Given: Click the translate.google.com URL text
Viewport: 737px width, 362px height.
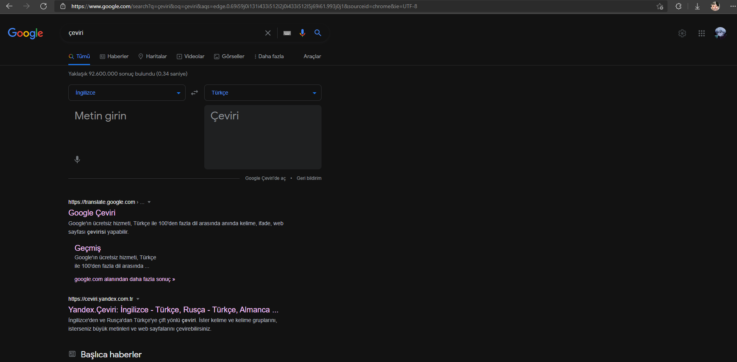Looking at the screenshot, I should click(102, 202).
